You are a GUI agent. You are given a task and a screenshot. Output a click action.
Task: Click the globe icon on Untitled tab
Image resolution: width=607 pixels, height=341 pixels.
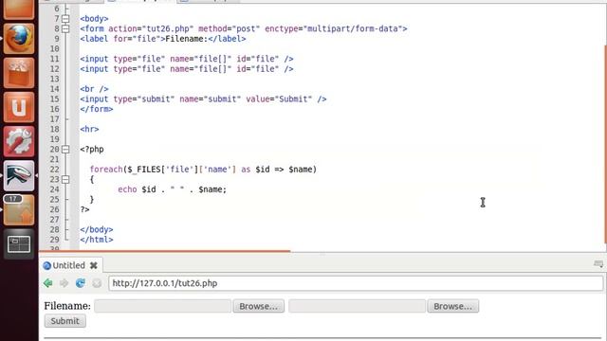(x=47, y=265)
